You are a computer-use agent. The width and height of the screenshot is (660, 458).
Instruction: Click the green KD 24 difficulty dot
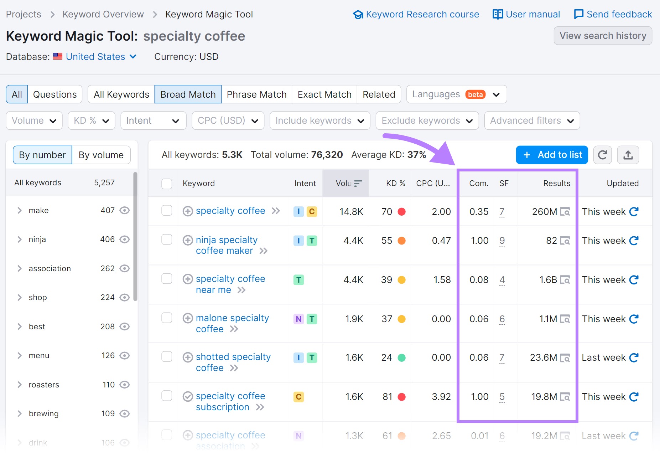coord(401,357)
